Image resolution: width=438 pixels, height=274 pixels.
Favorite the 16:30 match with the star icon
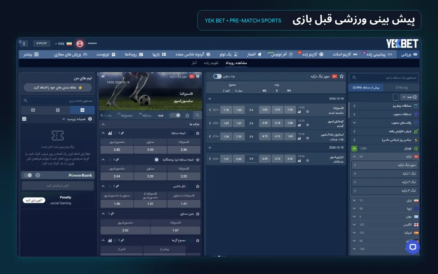pos(307,125)
